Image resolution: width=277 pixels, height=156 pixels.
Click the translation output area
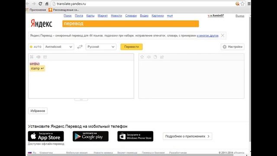pos(191,79)
